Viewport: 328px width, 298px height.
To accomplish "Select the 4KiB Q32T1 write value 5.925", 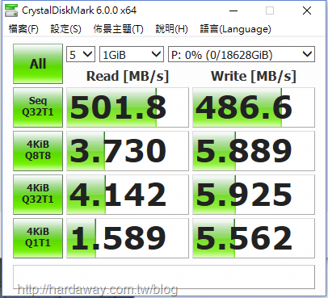I will coord(254,195).
